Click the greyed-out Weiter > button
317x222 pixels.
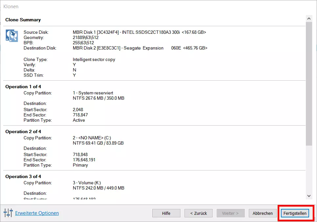(x=230, y=213)
